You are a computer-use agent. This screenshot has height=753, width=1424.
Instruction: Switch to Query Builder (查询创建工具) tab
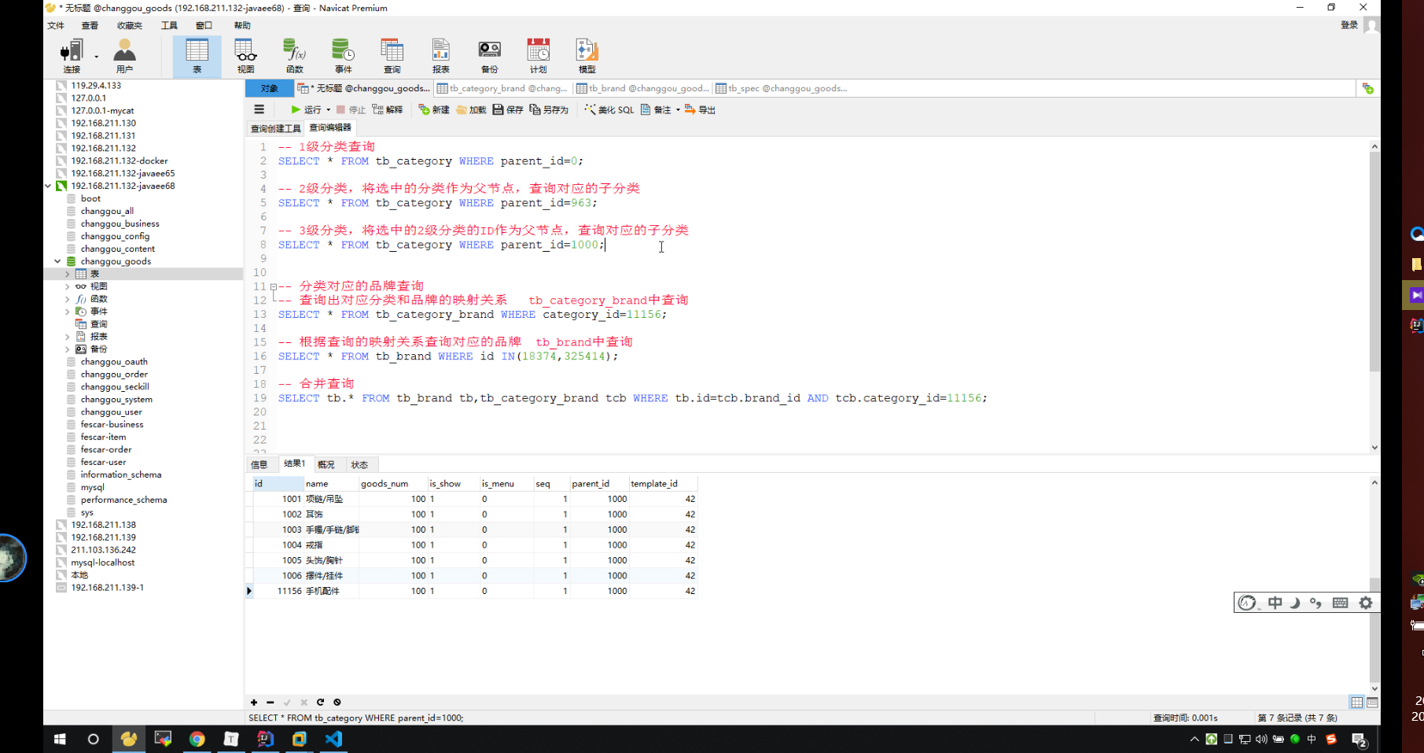[x=276, y=128]
